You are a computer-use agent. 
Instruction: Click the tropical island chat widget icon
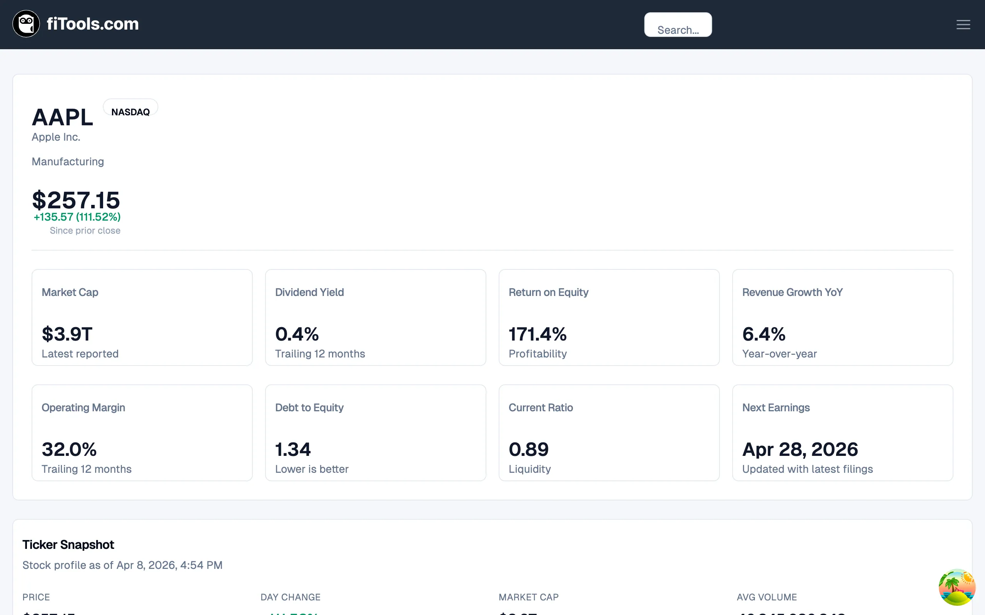957,587
